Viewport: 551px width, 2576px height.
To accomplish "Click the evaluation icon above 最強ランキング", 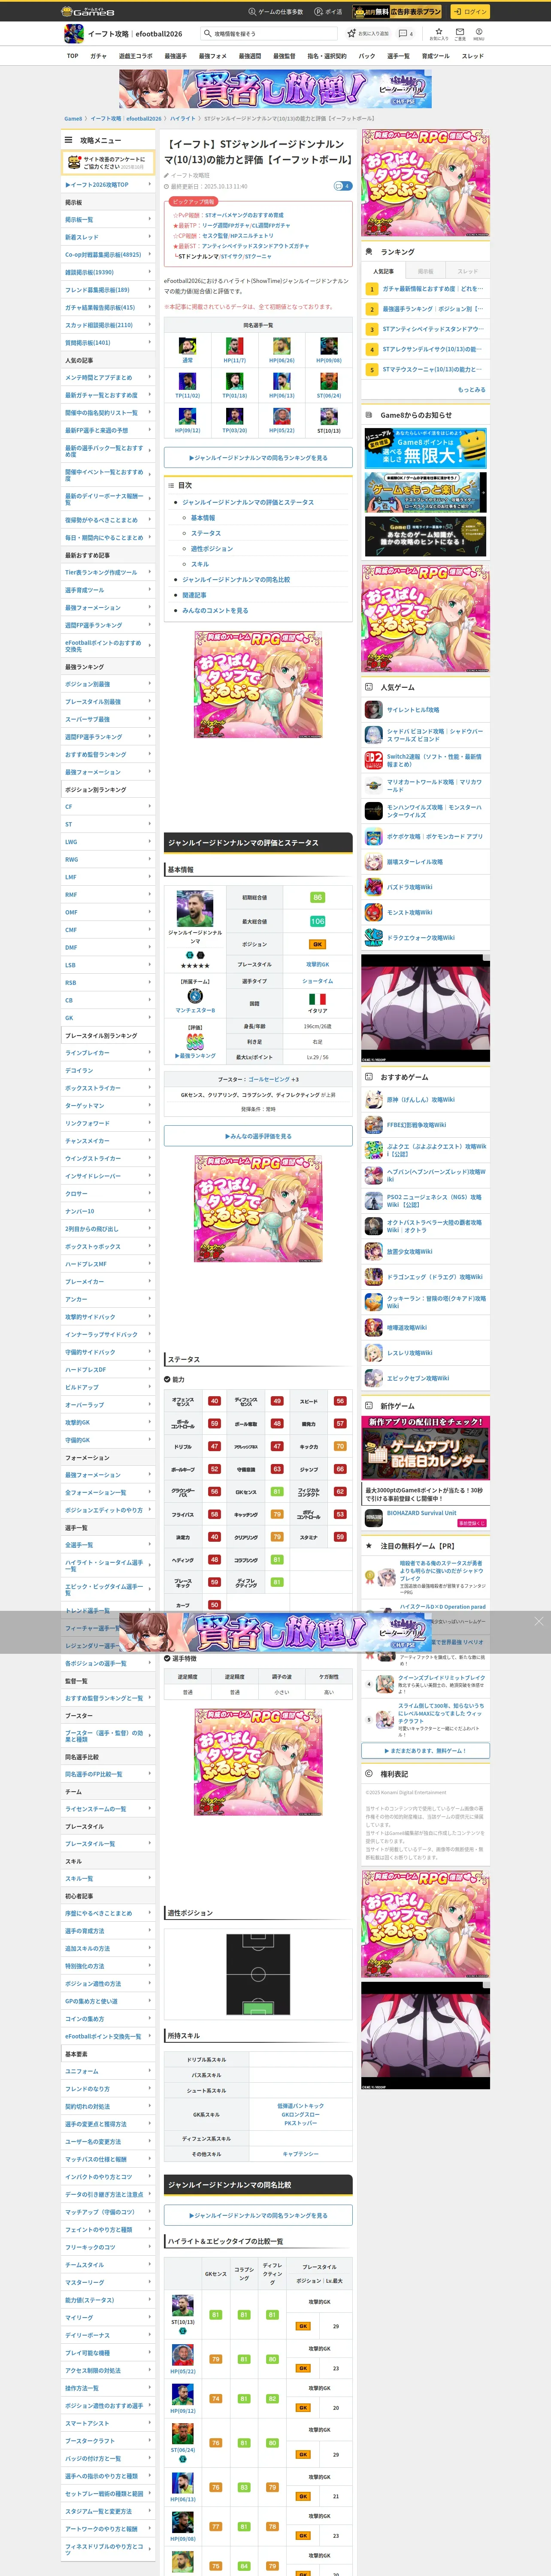I will pyautogui.click(x=195, y=1041).
